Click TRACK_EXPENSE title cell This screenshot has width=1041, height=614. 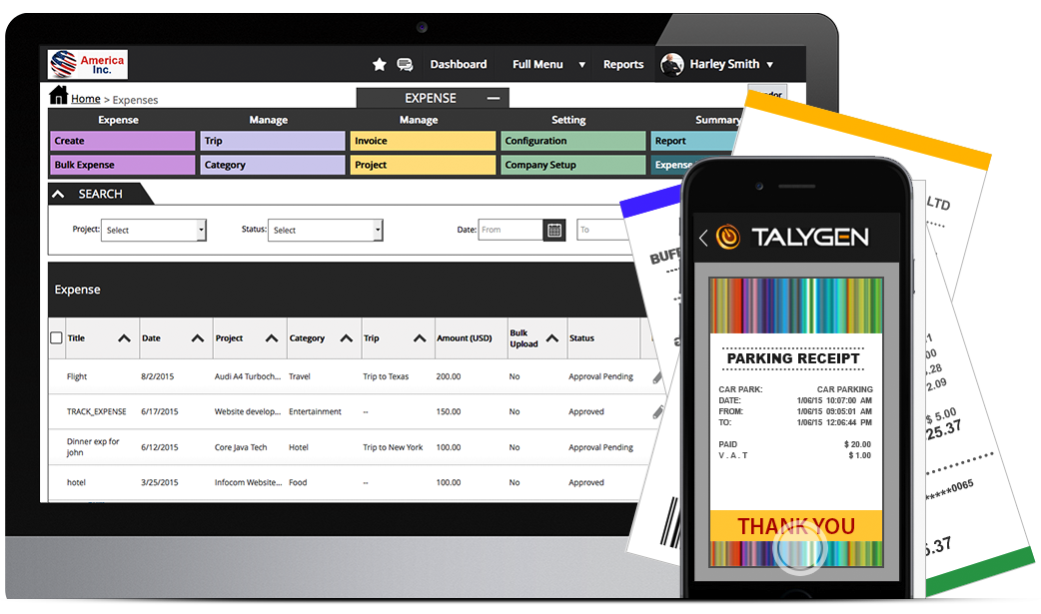(x=96, y=411)
